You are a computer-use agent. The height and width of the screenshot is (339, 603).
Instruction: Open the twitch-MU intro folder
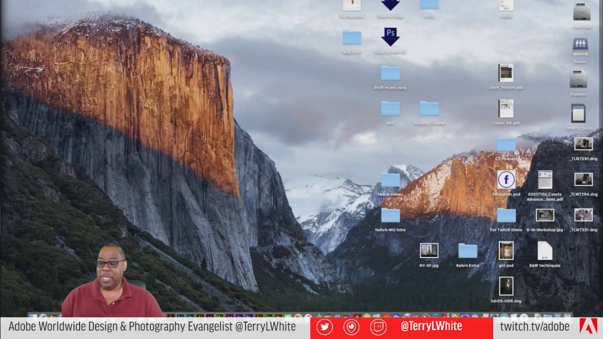[x=391, y=215]
